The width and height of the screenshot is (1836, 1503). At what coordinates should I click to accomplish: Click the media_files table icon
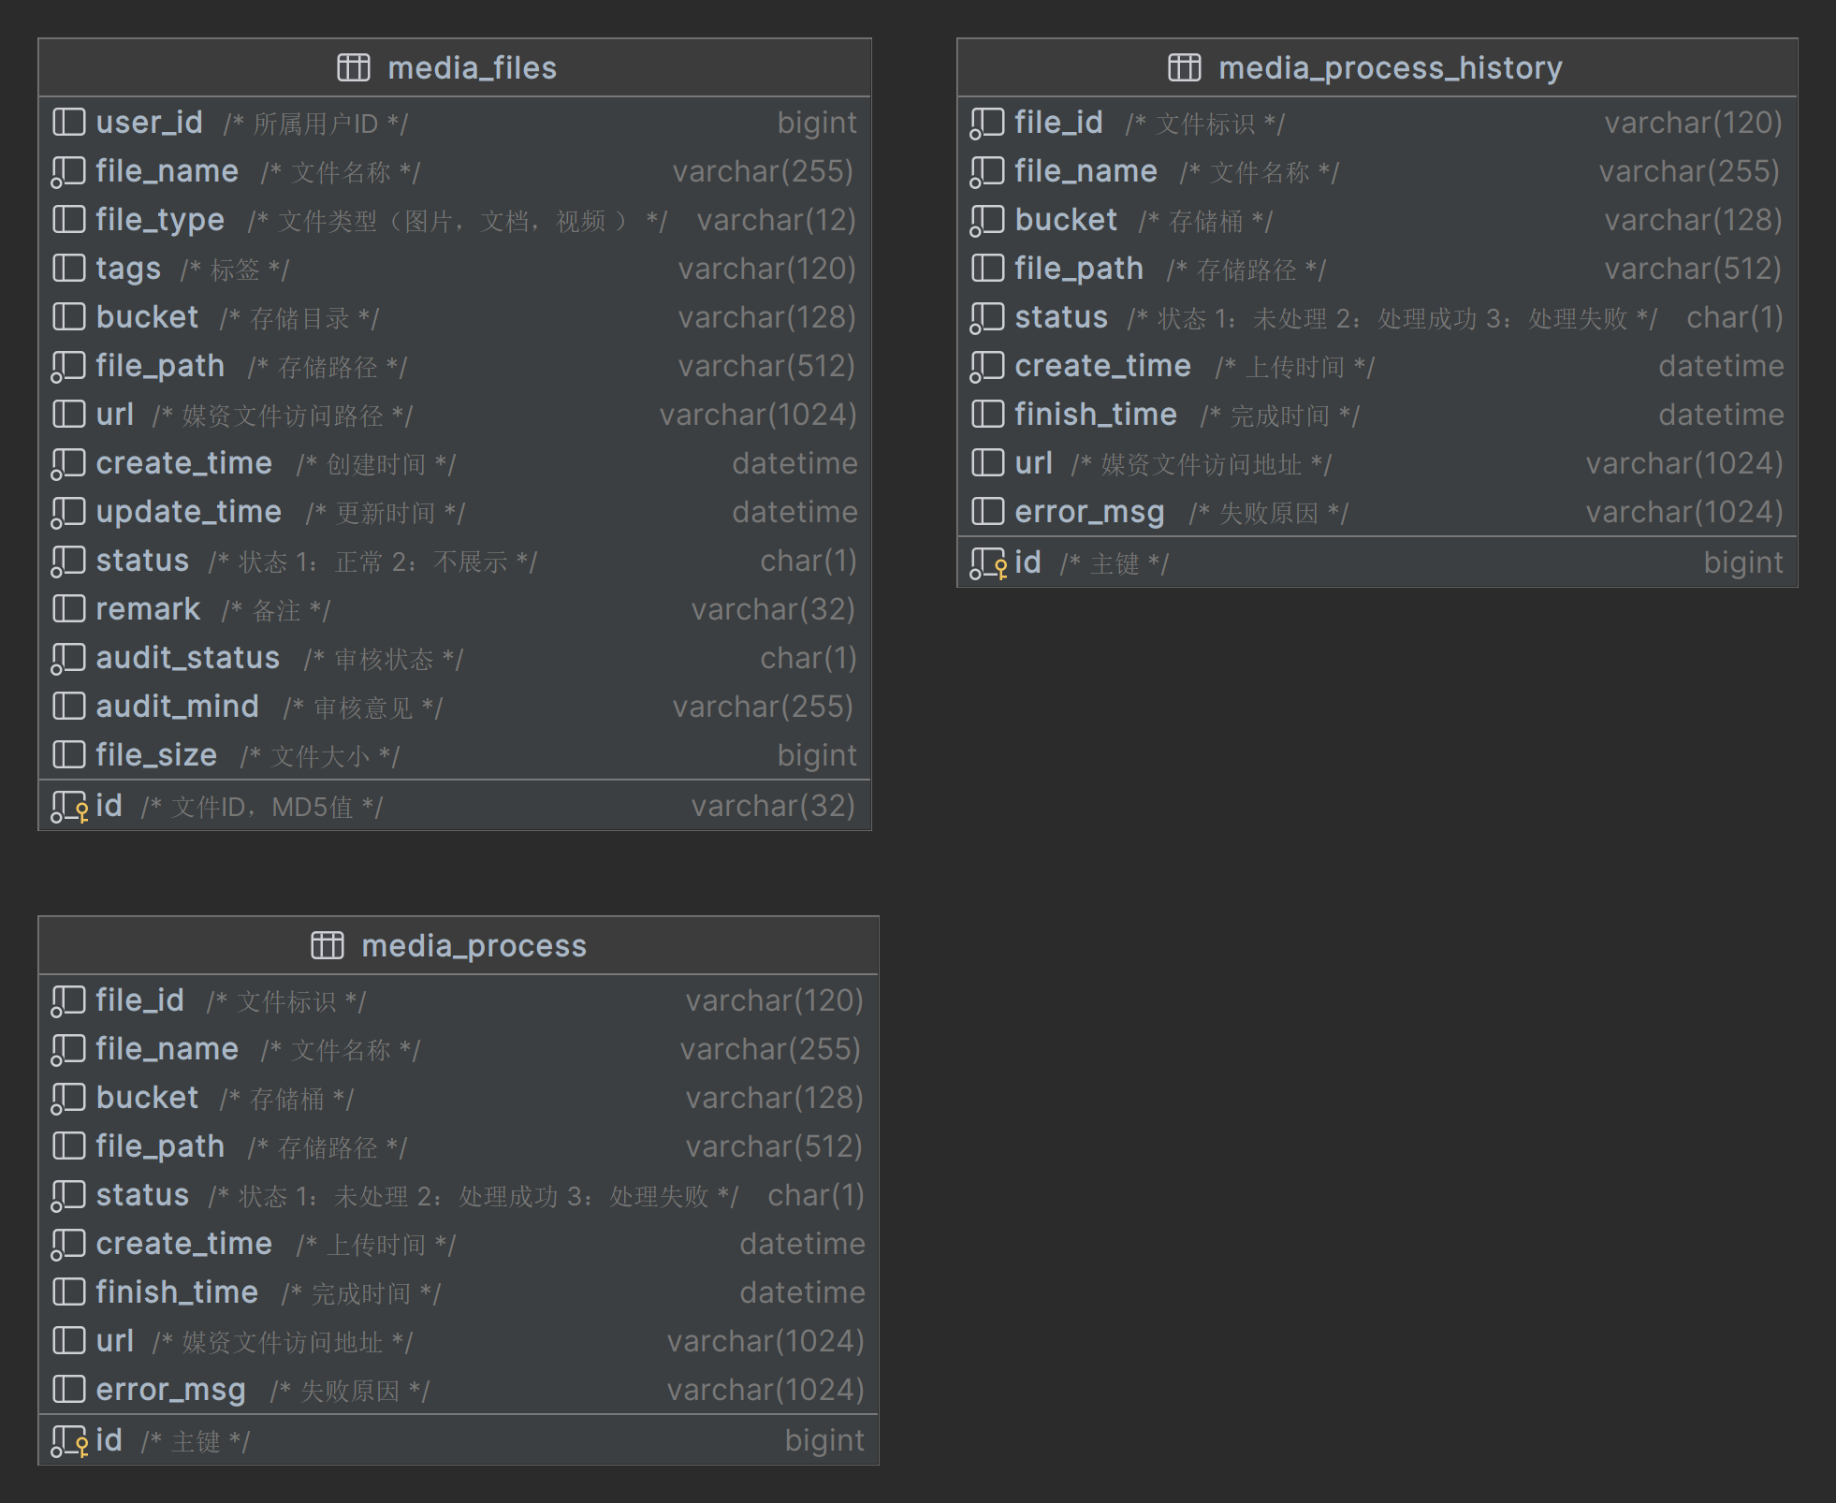pyautogui.click(x=354, y=67)
